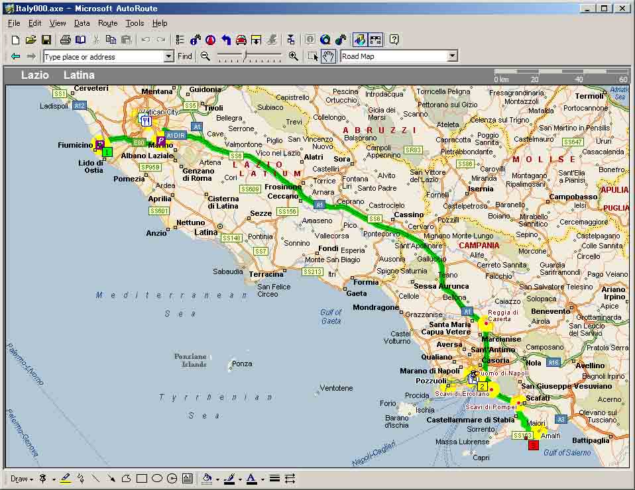This screenshot has height=490, width=635.
Task: Go back with the cyan left arrow
Action: click(x=15, y=56)
